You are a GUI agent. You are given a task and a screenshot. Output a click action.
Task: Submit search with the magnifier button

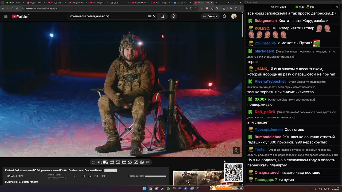click(x=162, y=16)
